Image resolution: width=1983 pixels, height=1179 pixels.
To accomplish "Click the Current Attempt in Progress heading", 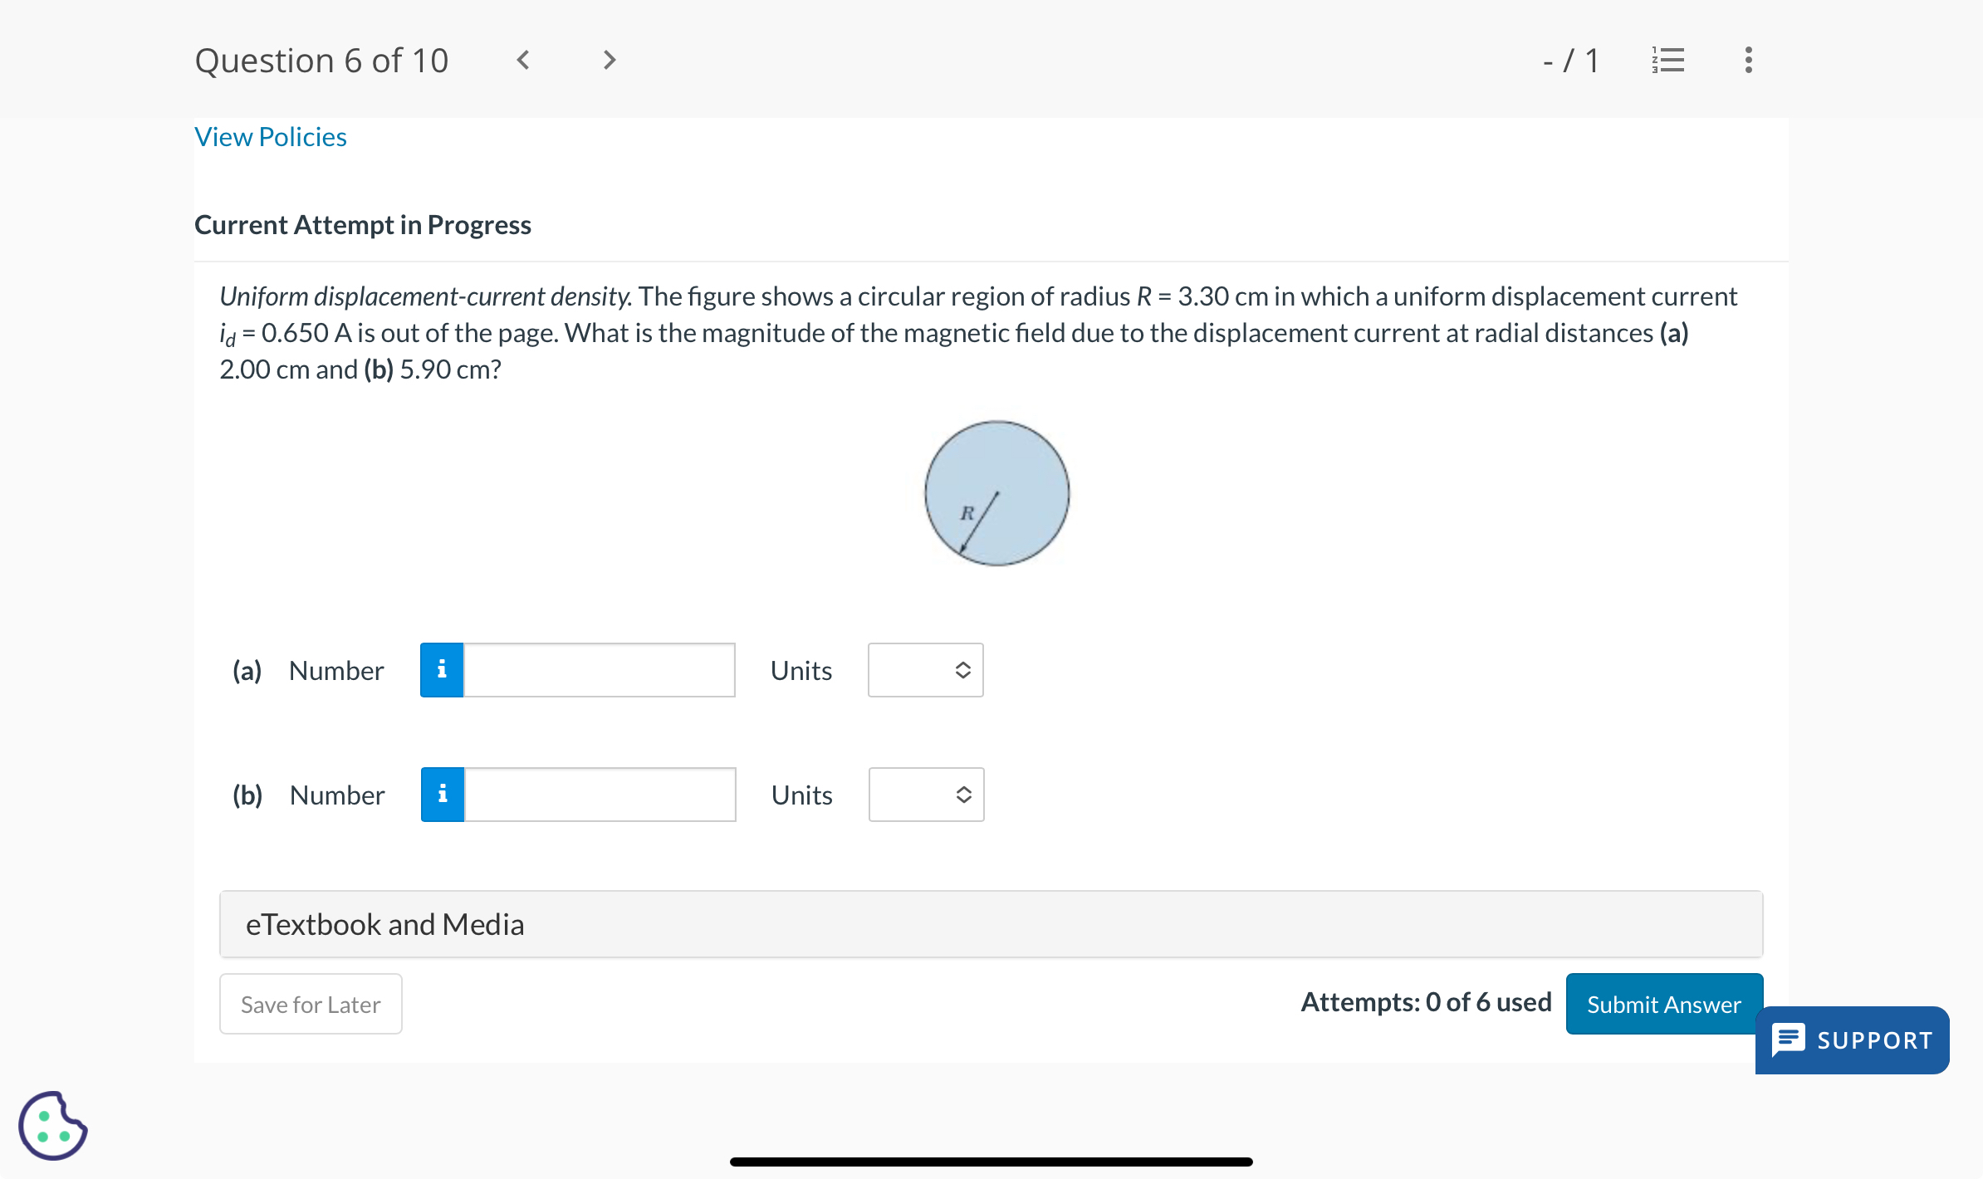I will coord(363,224).
